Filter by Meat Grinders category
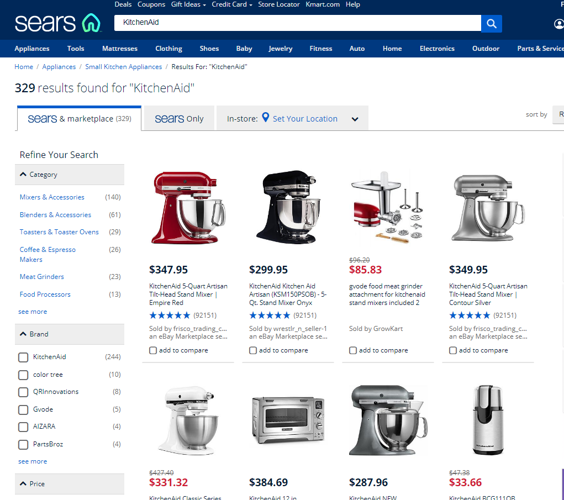Screen dimensions: 564x500 (42, 277)
